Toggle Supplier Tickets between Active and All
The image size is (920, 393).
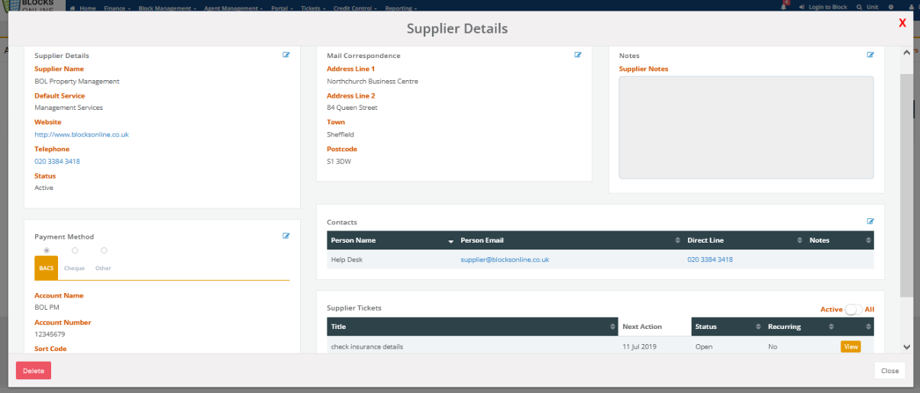pyautogui.click(x=853, y=309)
